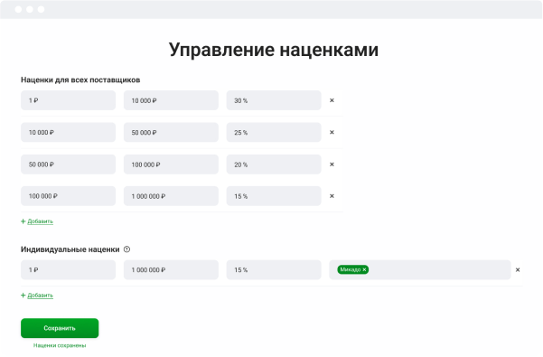The image size is (543, 357).
Task: Click the Наценки сохранены status text
Action: click(60, 345)
